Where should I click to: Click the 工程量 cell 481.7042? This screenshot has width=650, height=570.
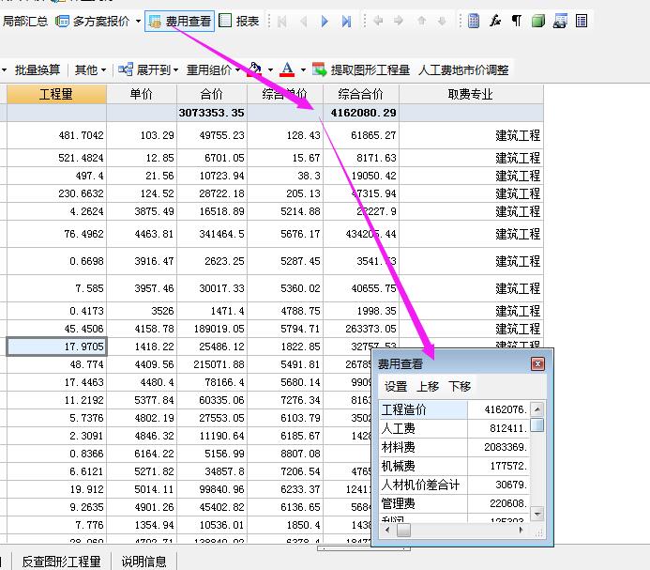coord(56,135)
